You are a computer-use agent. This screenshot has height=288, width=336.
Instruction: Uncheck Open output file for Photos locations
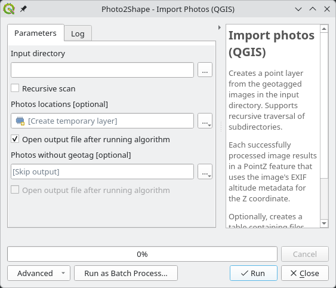15,139
